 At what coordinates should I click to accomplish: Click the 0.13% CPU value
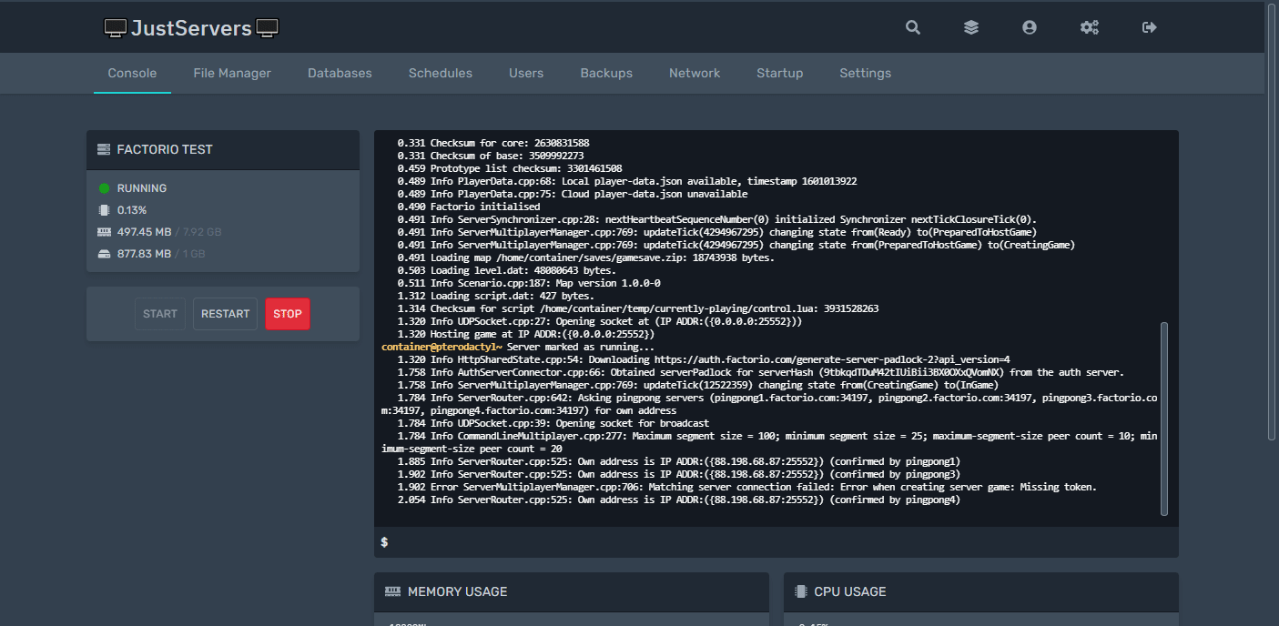click(x=132, y=210)
